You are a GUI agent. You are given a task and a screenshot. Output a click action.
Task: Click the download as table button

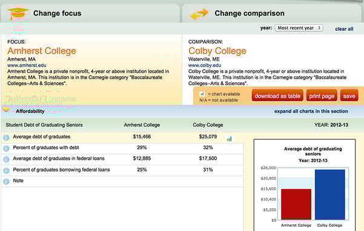click(x=277, y=96)
